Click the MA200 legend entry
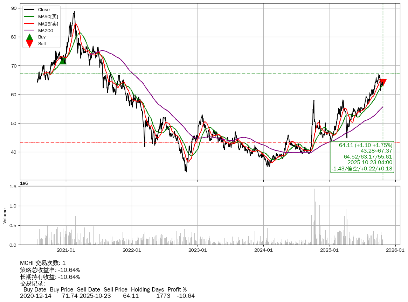Screen dimensions: 408x302 click(x=46, y=30)
